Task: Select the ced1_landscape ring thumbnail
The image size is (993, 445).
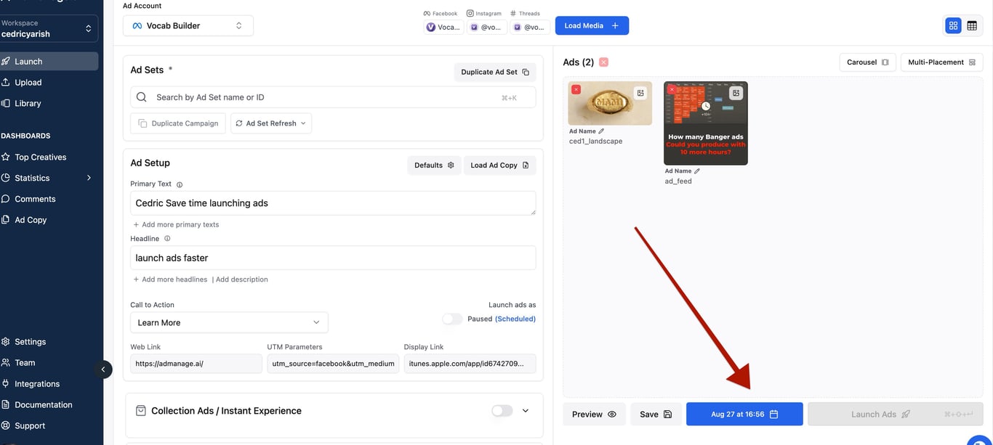Action: 610,104
